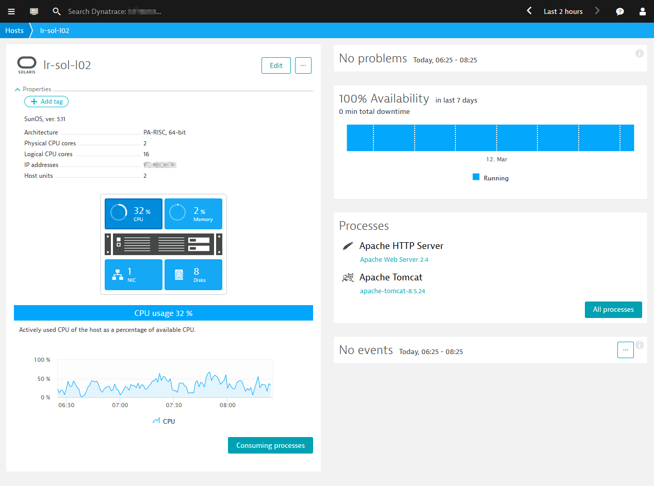Image resolution: width=654 pixels, height=486 pixels.
Task: Open the more options button beside Edit
Action: [303, 65]
